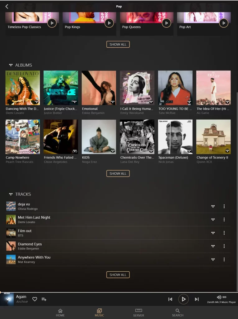Show all albums with SHOW ALL button

[118, 174]
